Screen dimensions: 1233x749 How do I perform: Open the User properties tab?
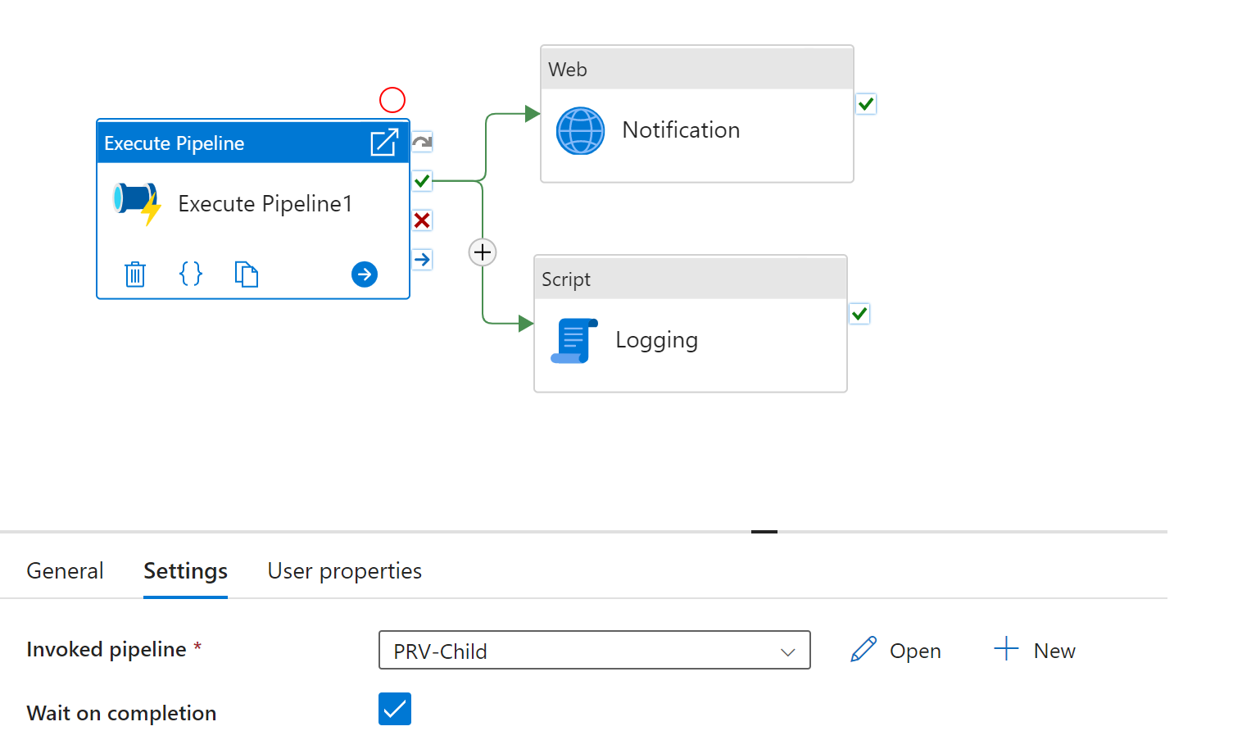click(x=344, y=570)
